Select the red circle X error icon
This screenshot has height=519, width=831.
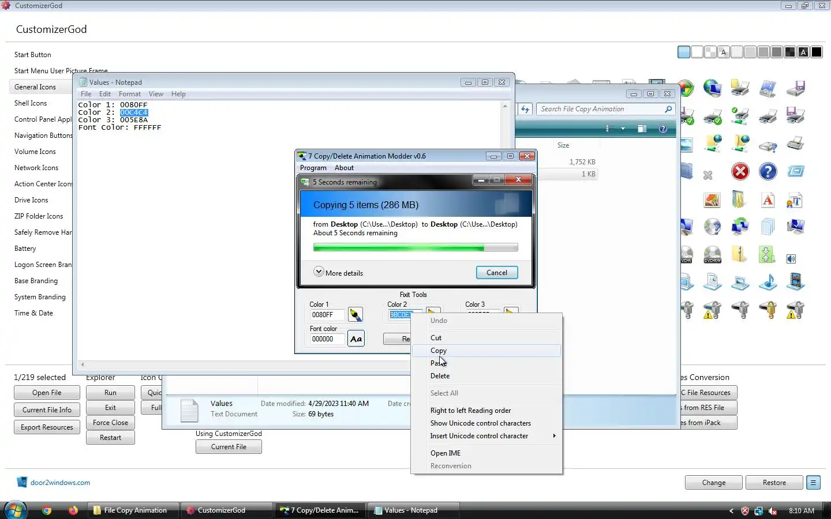pos(740,171)
